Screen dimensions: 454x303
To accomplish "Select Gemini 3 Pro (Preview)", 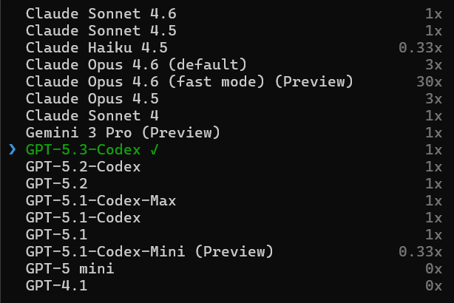I will 123,133.
